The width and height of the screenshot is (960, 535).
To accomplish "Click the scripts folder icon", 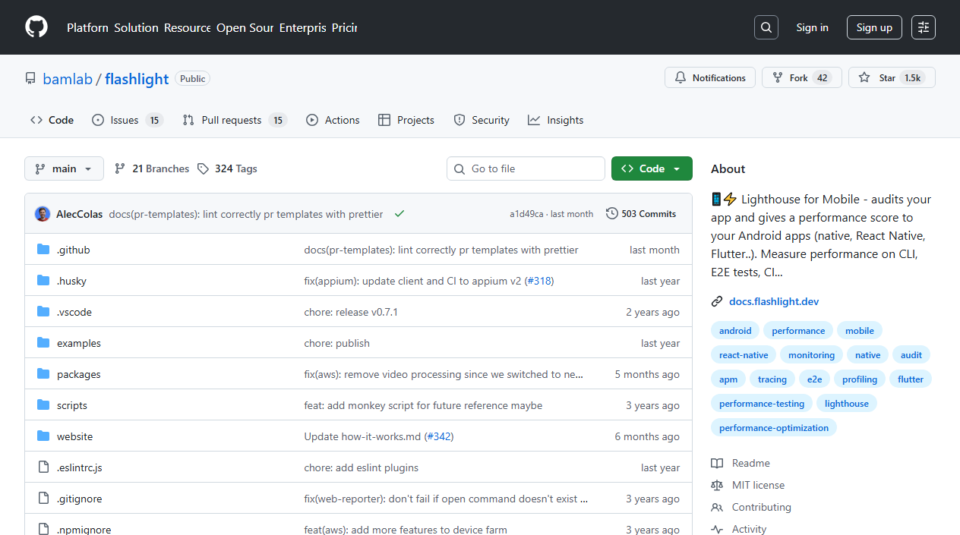I will (x=43, y=405).
